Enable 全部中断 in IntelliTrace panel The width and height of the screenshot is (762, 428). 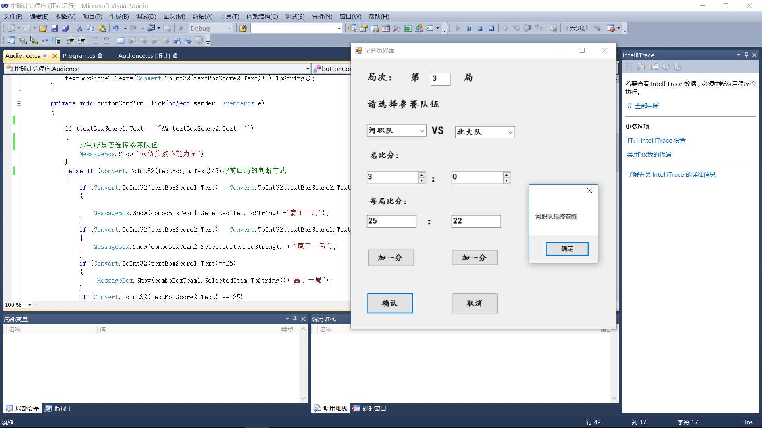647,106
